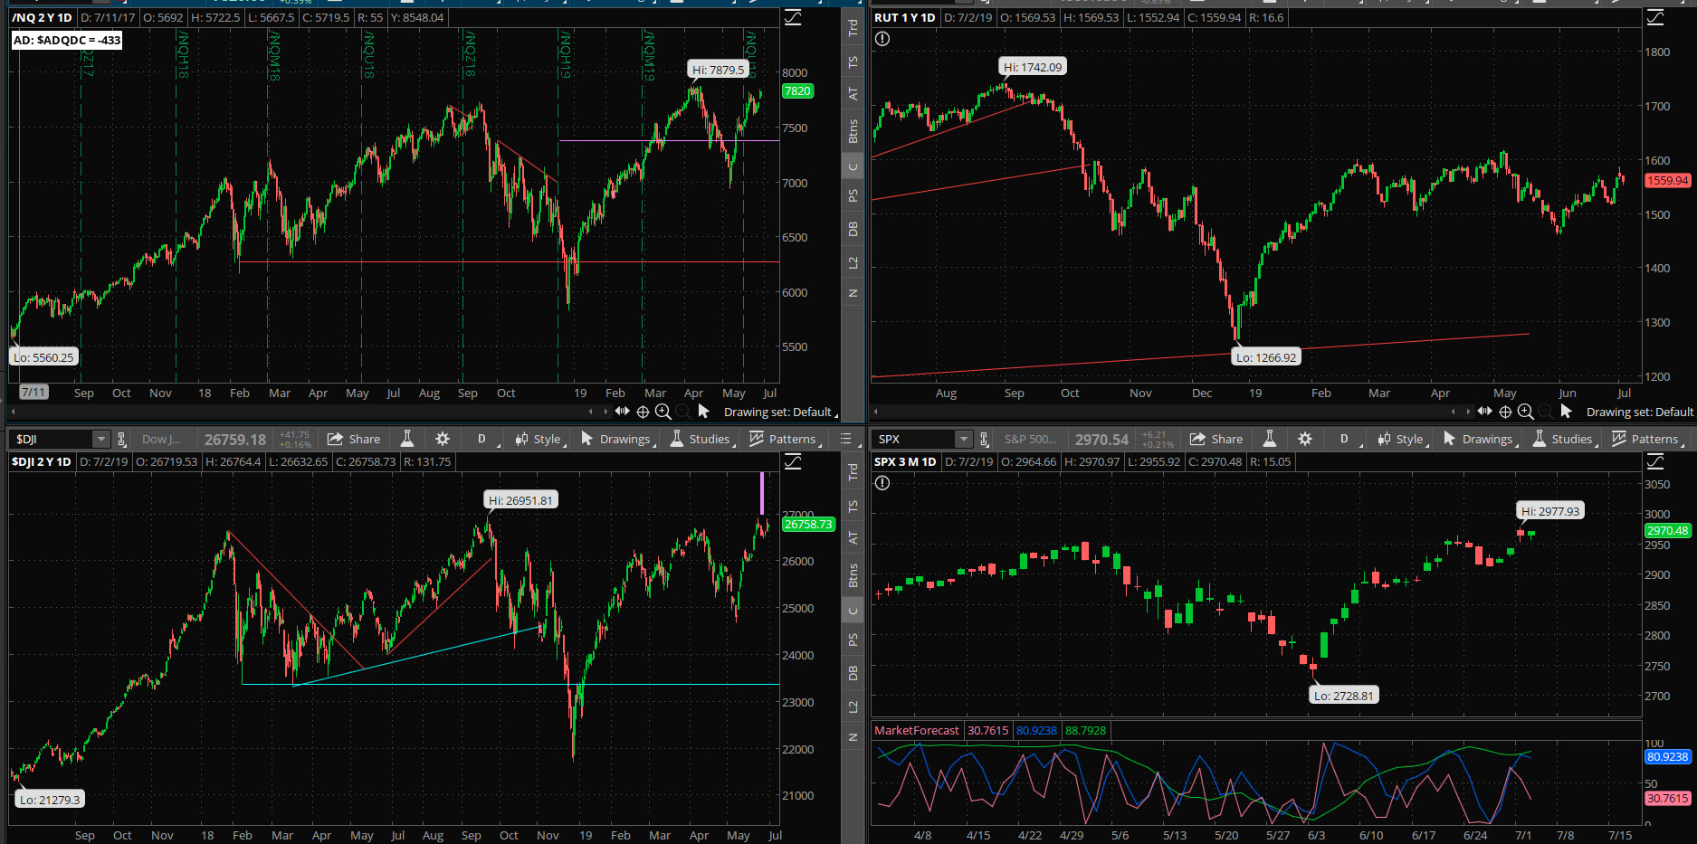Open chart settings gear on SPX toolbar
The width and height of the screenshot is (1697, 844).
click(x=1305, y=439)
